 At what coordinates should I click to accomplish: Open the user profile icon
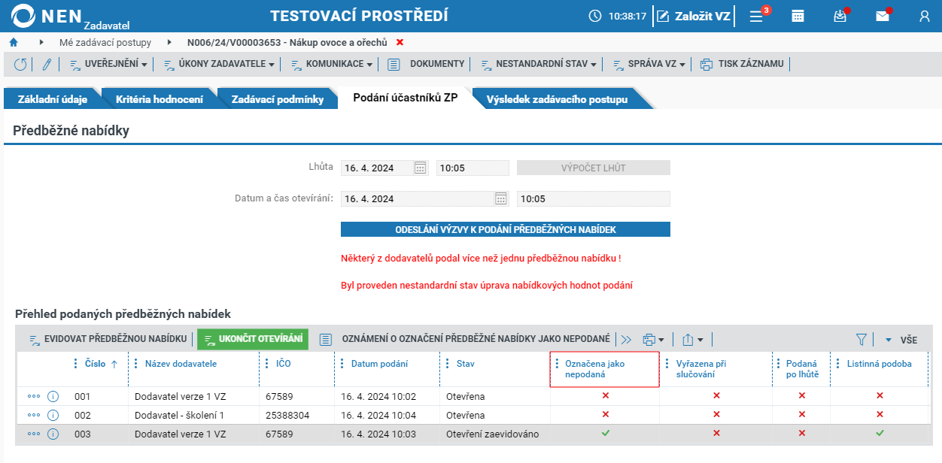925,16
